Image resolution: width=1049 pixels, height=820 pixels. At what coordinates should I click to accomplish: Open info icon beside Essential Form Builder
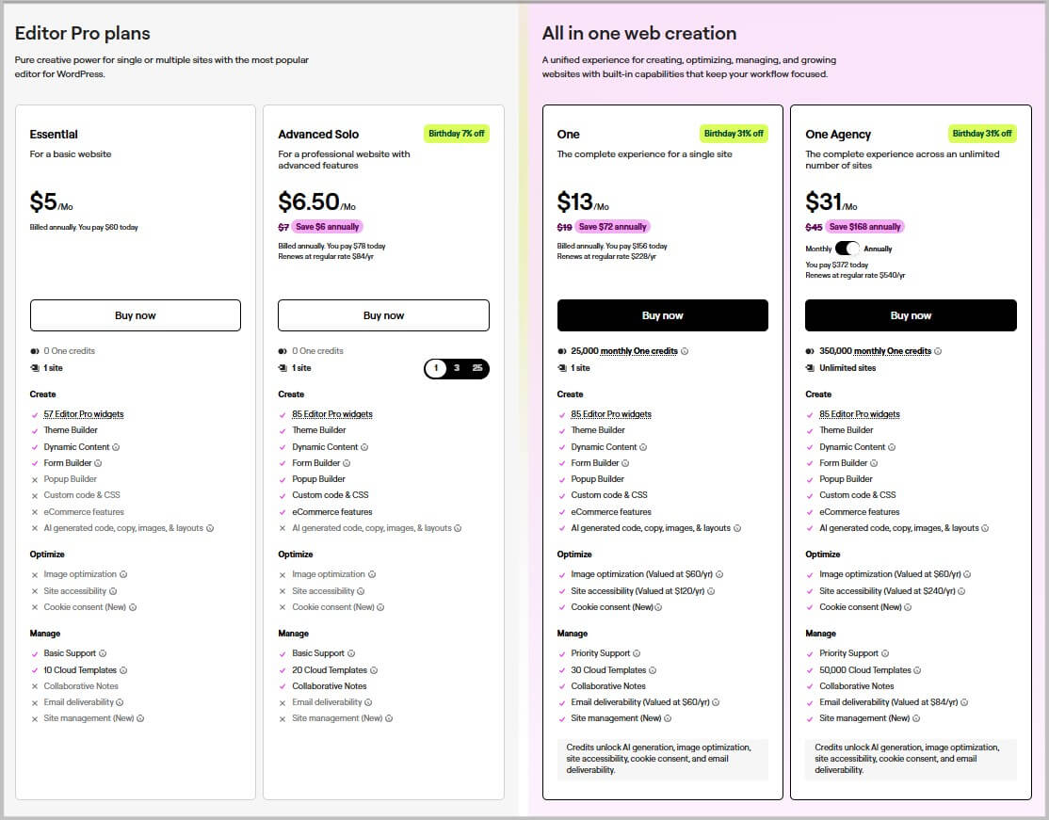(98, 463)
